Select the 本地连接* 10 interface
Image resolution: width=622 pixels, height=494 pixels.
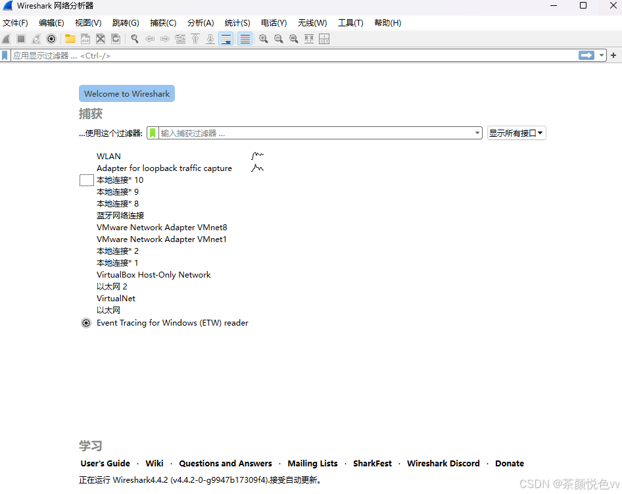point(120,180)
